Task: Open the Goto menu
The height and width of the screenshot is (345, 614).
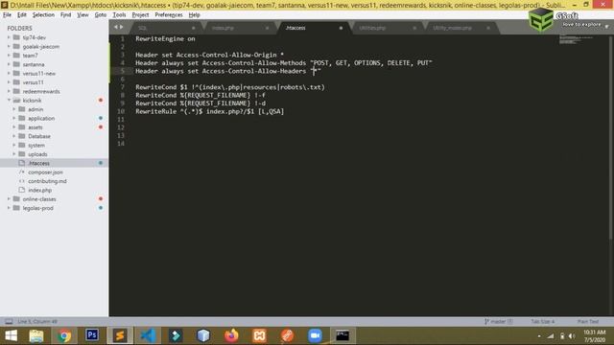Action: (100, 15)
